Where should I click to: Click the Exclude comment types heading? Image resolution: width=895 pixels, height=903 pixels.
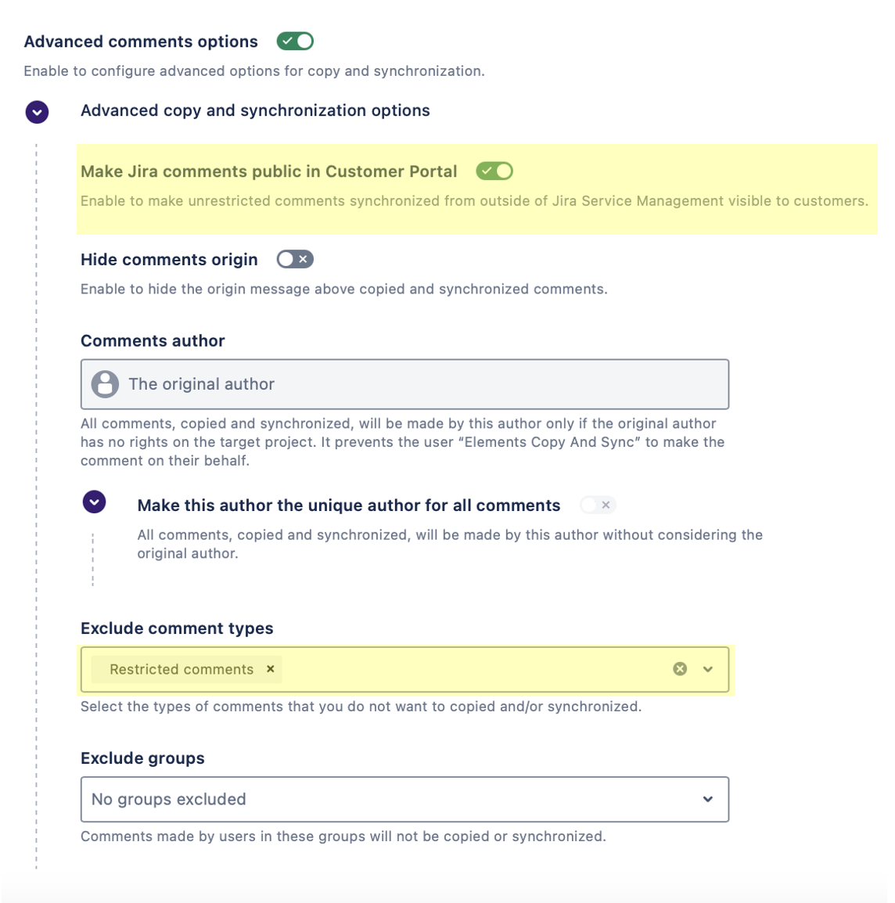coord(177,628)
